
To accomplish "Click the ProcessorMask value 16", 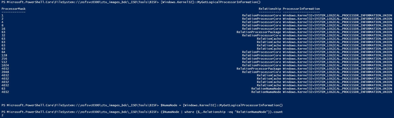I will click(3, 29).
